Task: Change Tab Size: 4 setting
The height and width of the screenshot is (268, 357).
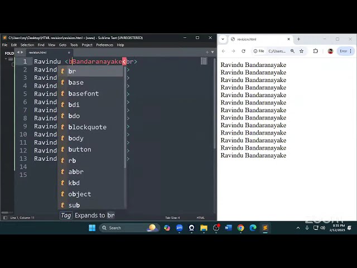Action: click(x=172, y=218)
